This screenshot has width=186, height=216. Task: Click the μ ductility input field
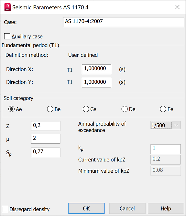tap(46, 139)
